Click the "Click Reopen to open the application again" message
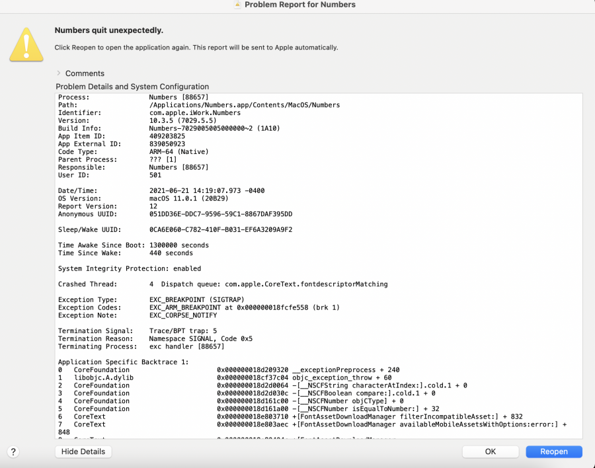The height and width of the screenshot is (468, 595). pyautogui.click(x=196, y=48)
